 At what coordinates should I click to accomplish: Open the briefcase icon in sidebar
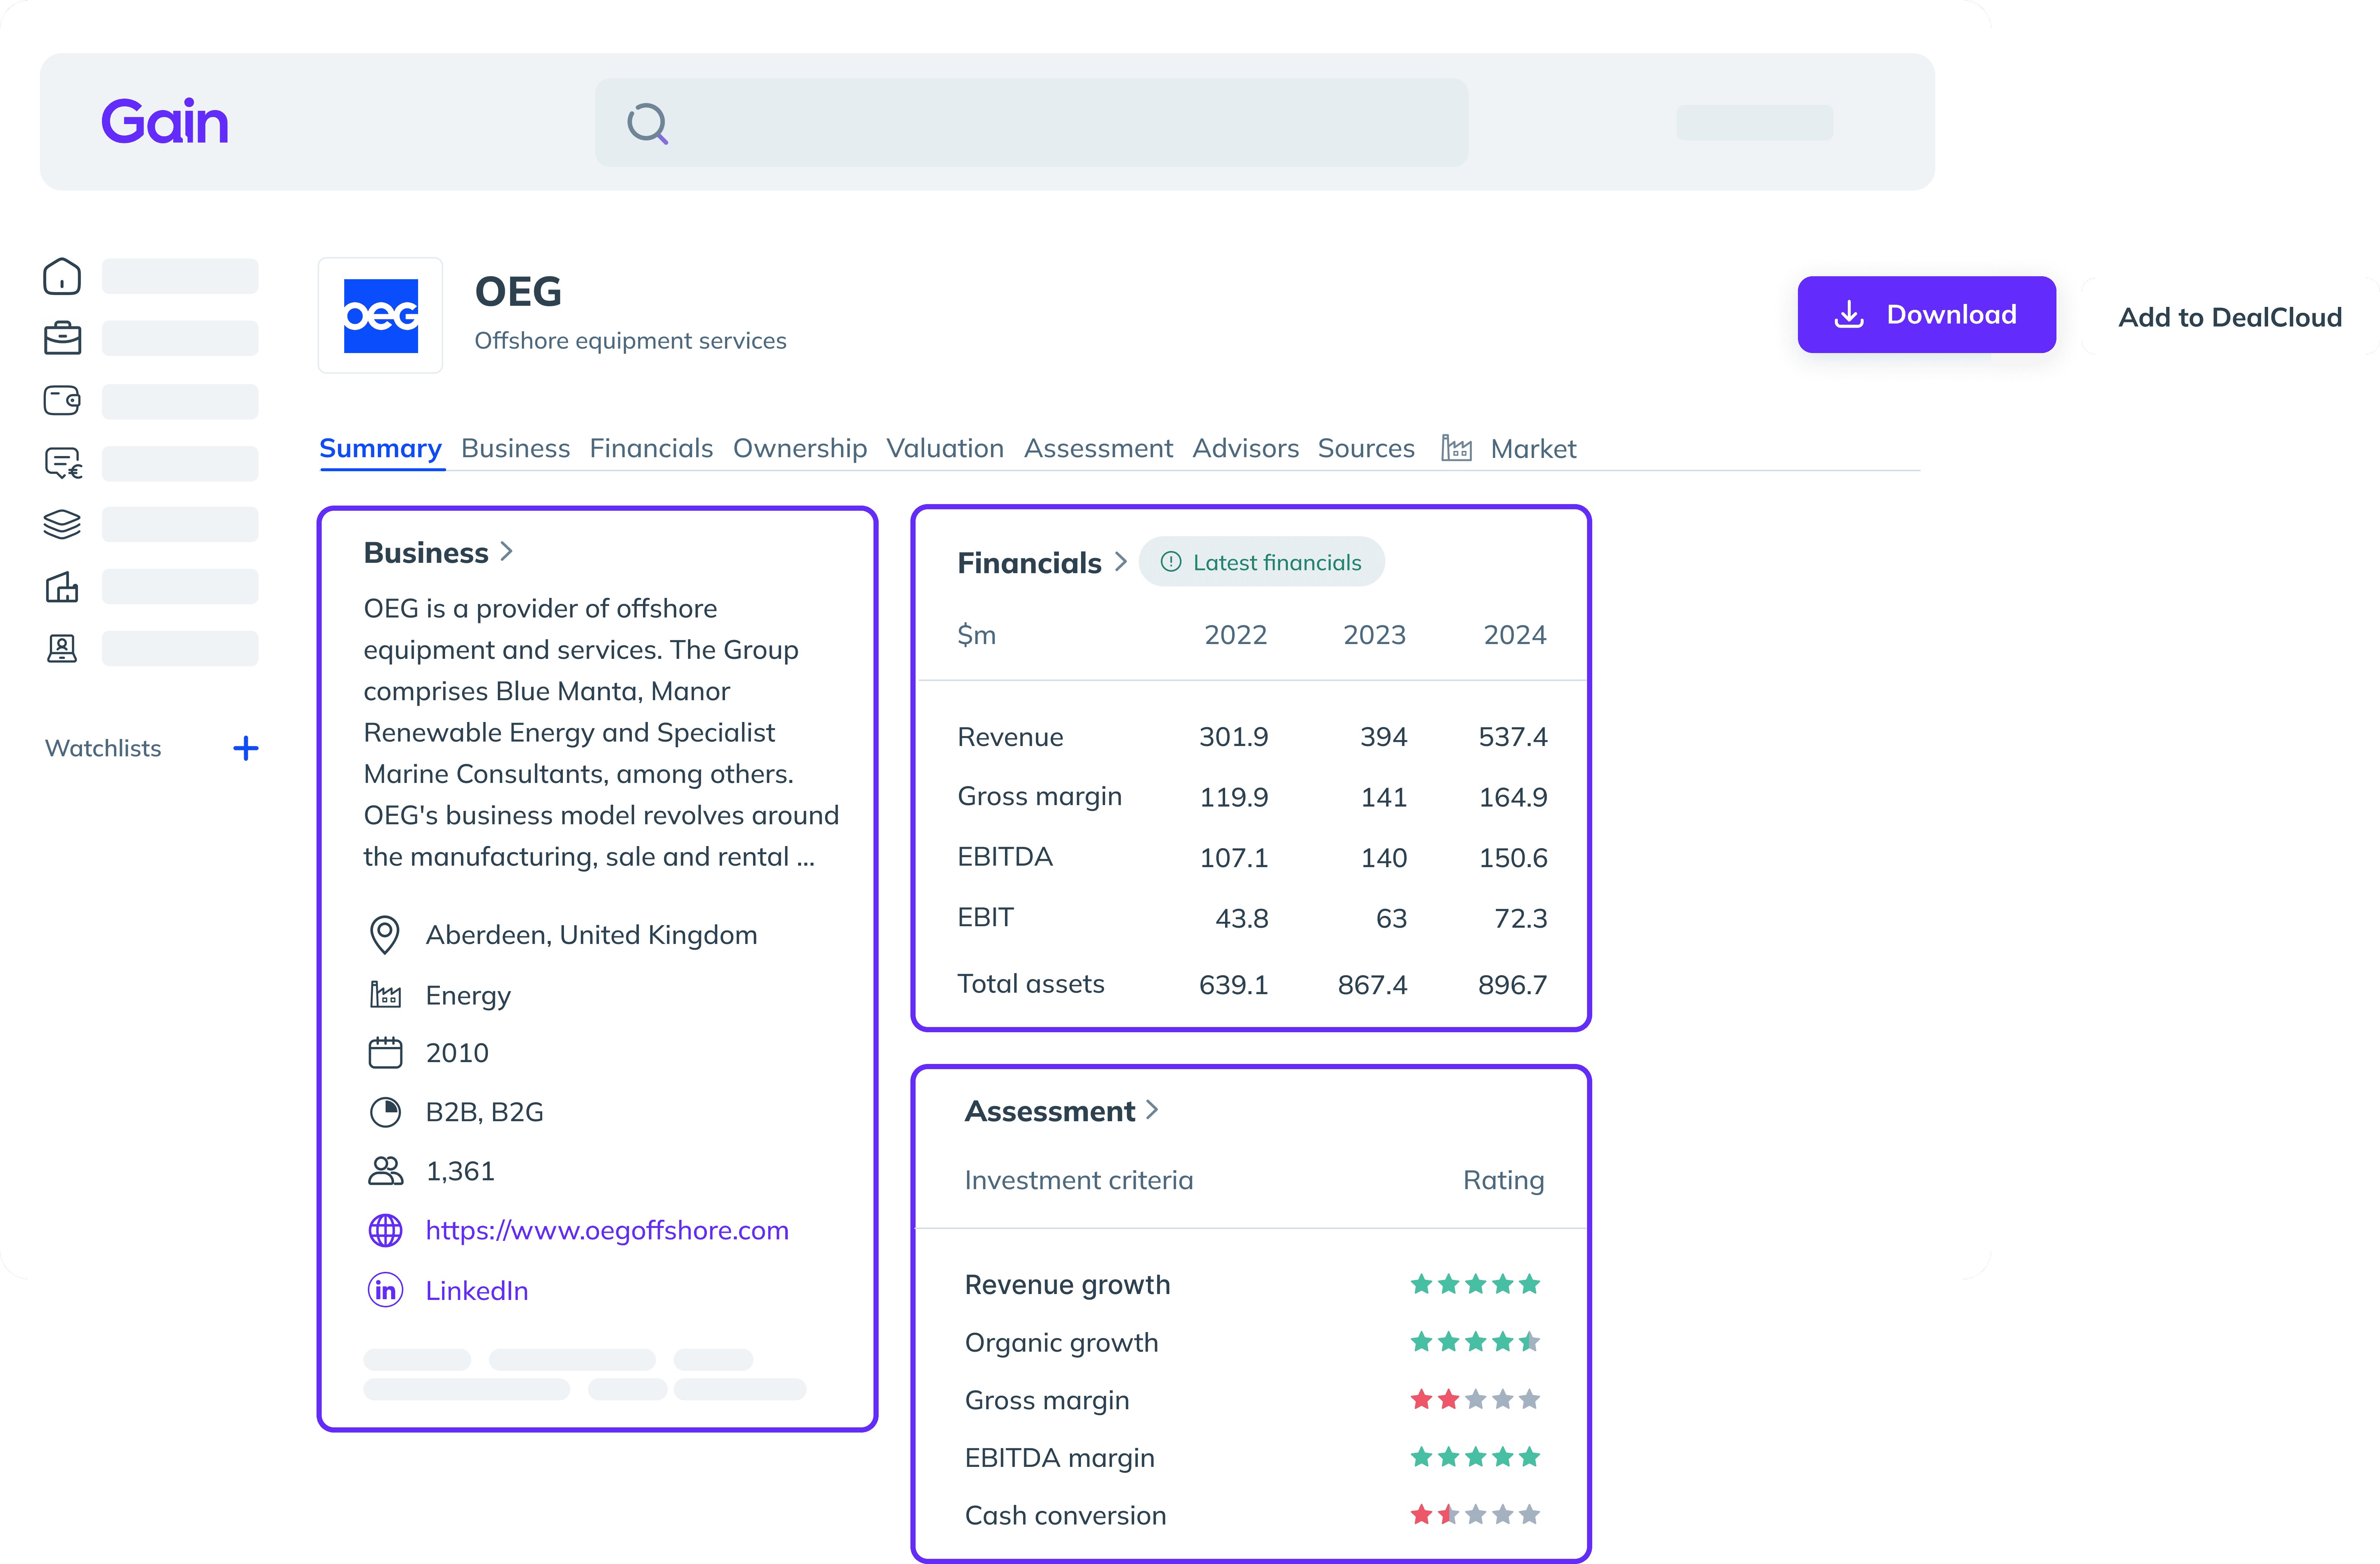click(x=62, y=338)
